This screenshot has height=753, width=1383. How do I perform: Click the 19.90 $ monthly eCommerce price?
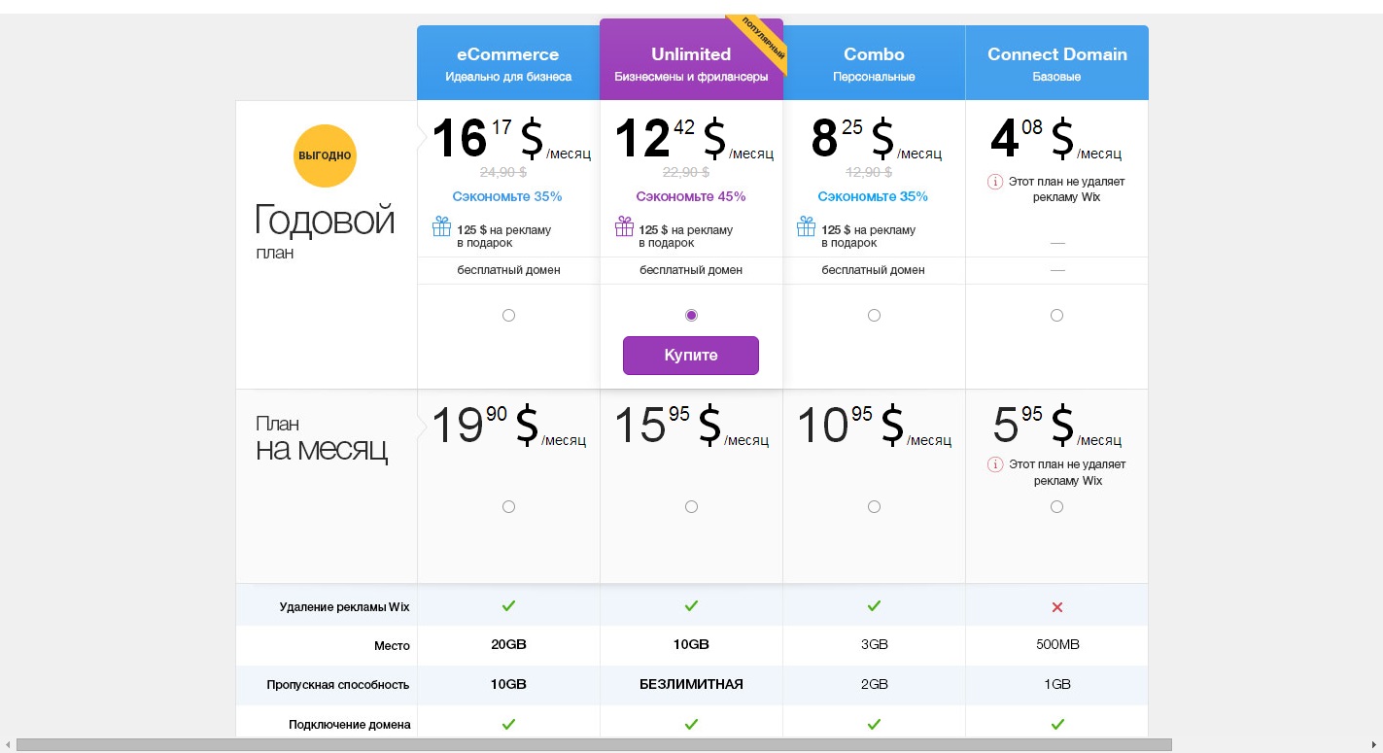(x=508, y=425)
